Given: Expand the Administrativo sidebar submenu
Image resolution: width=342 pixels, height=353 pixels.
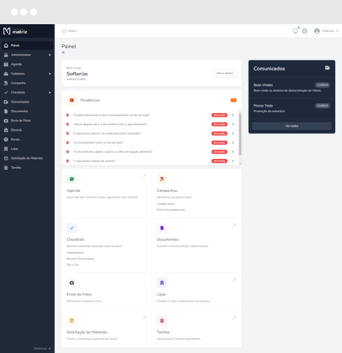Looking at the screenshot, I should tap(27, 55).
